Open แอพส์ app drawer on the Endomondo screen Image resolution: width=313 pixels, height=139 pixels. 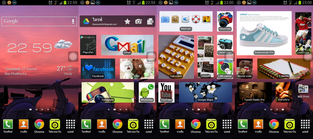(305, 126)
